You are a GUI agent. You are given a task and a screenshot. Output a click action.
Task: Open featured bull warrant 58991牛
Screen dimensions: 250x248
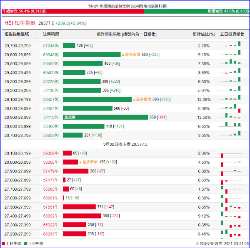click(x=51, y=198)
